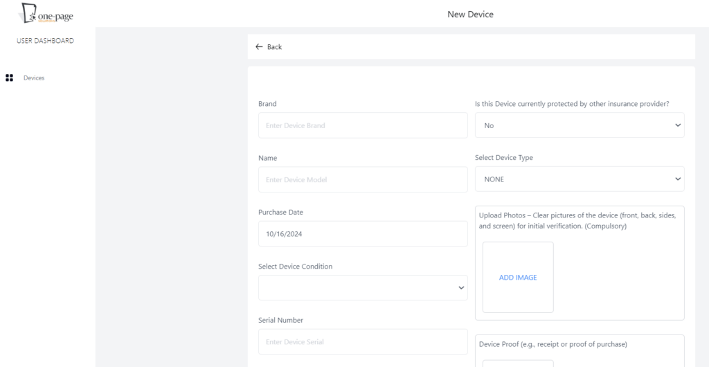This screenshot has width=709, height=367.
Task: Select the USER DASHBOARD heading in sidebar
Action: pos(45,41)
